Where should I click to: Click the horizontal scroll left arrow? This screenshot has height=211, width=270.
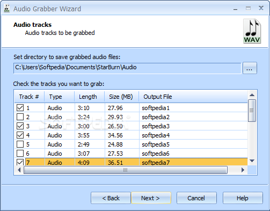[x=19, y=170]
